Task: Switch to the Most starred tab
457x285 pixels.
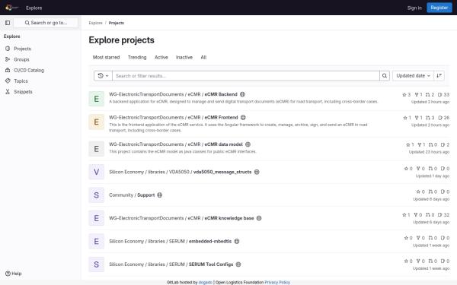Action: 106,57
